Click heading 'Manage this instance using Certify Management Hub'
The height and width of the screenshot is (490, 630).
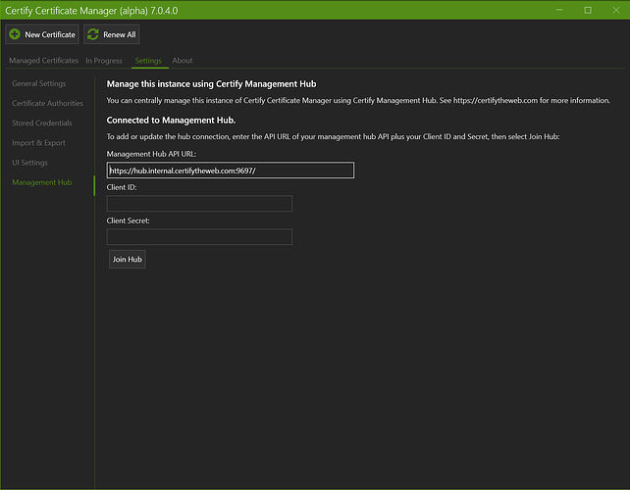[x=211, y=84]
